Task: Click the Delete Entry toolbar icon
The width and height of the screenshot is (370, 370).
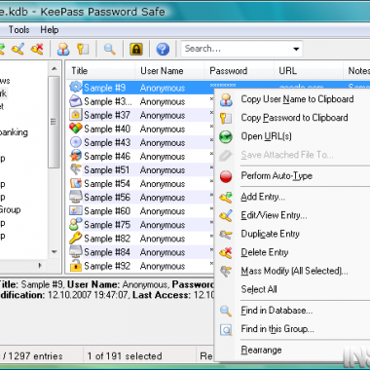Action: pos(37,49)
